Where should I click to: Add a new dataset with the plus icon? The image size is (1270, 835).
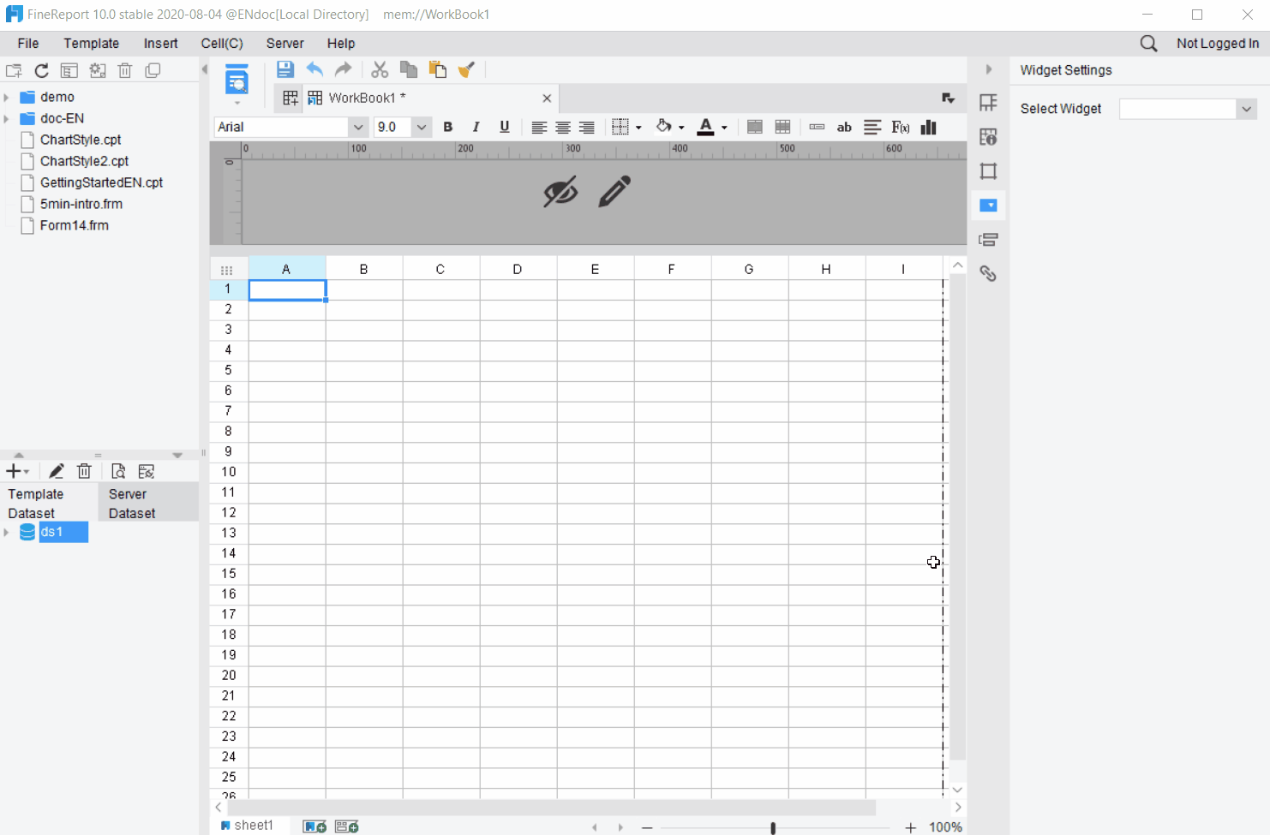(x=13, y=470)
